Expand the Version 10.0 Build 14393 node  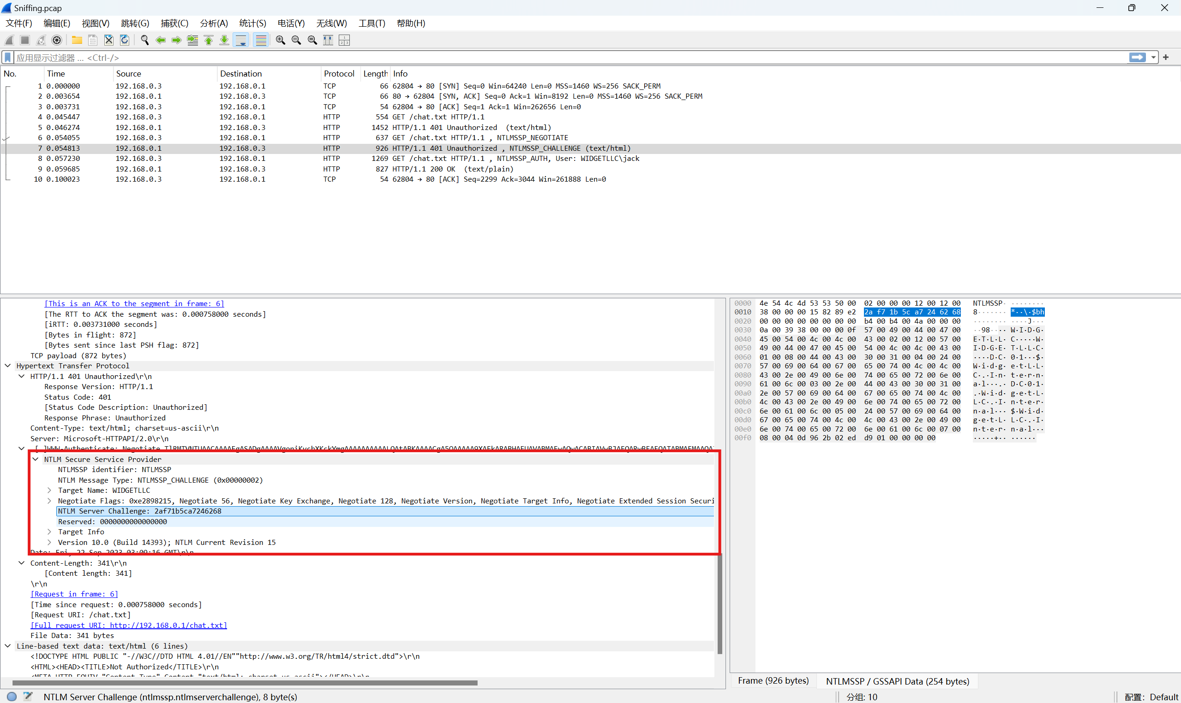(x=49, y=543)
